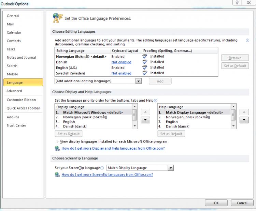This screenshot has width=256, height=211.
Task: Expand View display languages installed section
Action: pyautogui.click(x=57, y=141)
